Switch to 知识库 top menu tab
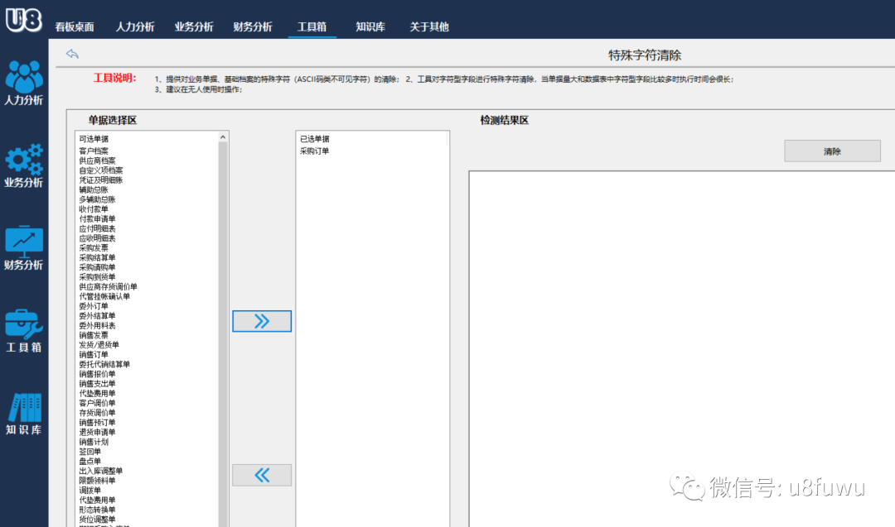The width and height of the screenshot is (895, 527). point(370,26)
